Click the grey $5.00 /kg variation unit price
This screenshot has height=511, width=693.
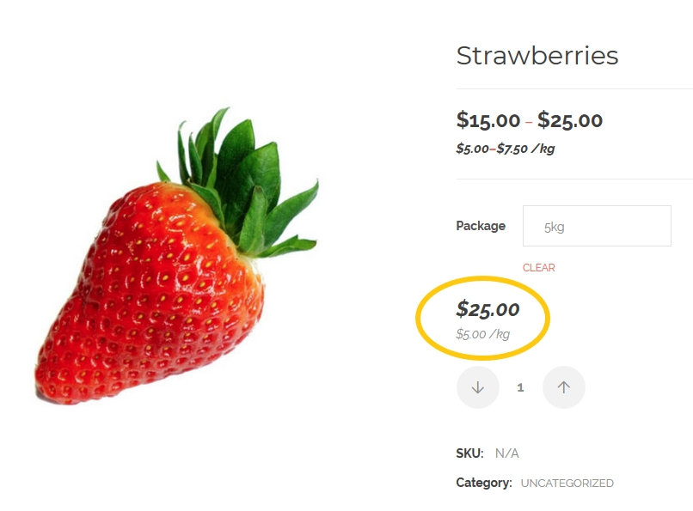[x=482, y=334]
